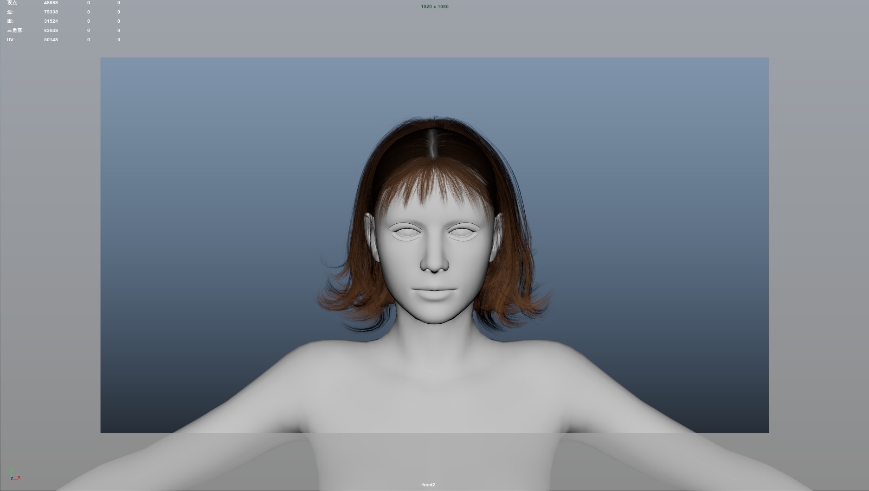The image size is (869, 491).
Task: Click the character's left eye geometry
Action: 463,232
